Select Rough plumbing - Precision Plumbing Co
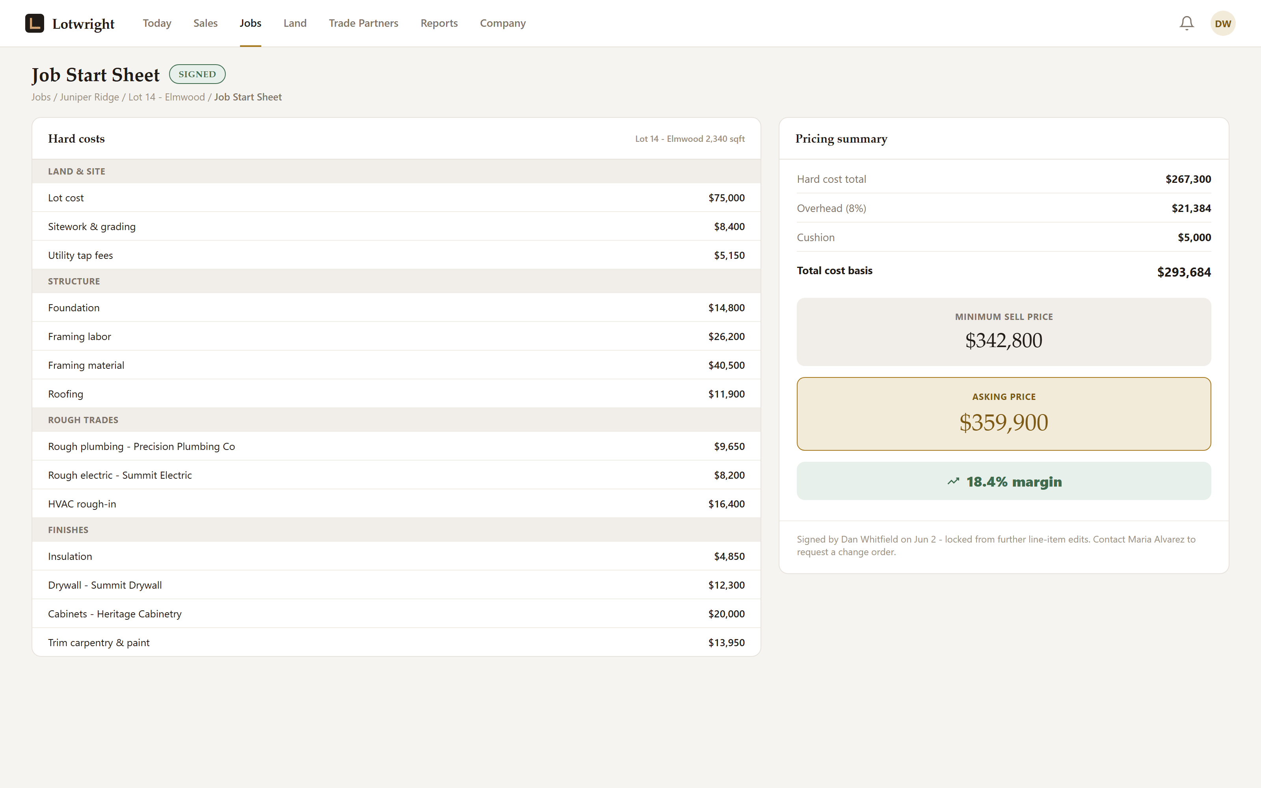Screen dimensions: 1261x788 click(396, 446)
